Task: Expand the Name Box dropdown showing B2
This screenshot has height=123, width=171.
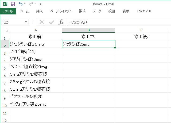Action: click(x=26, y=22)
